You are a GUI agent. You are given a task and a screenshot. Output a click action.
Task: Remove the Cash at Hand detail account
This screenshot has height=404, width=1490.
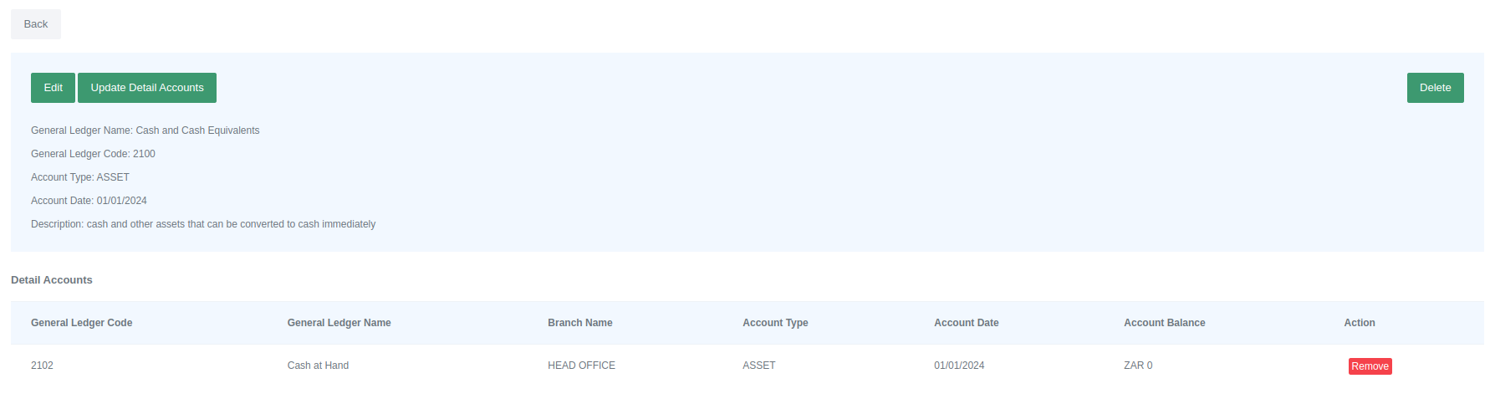pyautogui.click(x=1370, y=366)
